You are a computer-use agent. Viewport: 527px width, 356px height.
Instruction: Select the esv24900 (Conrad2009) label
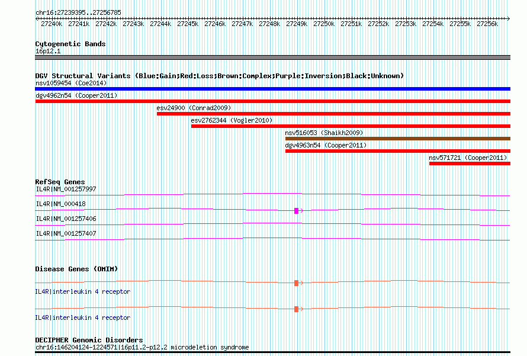pyautogui.click(x=194, y=108)
